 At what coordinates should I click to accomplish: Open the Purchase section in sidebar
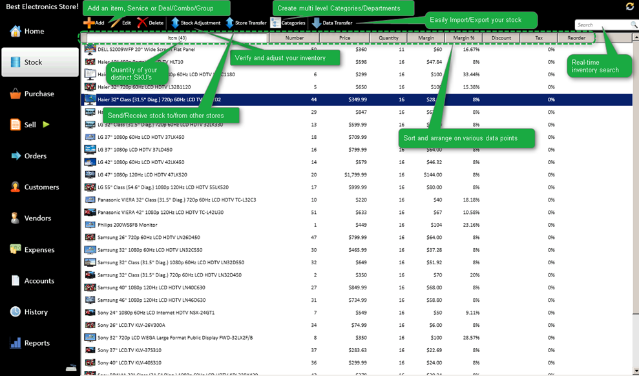coord(38,94)
